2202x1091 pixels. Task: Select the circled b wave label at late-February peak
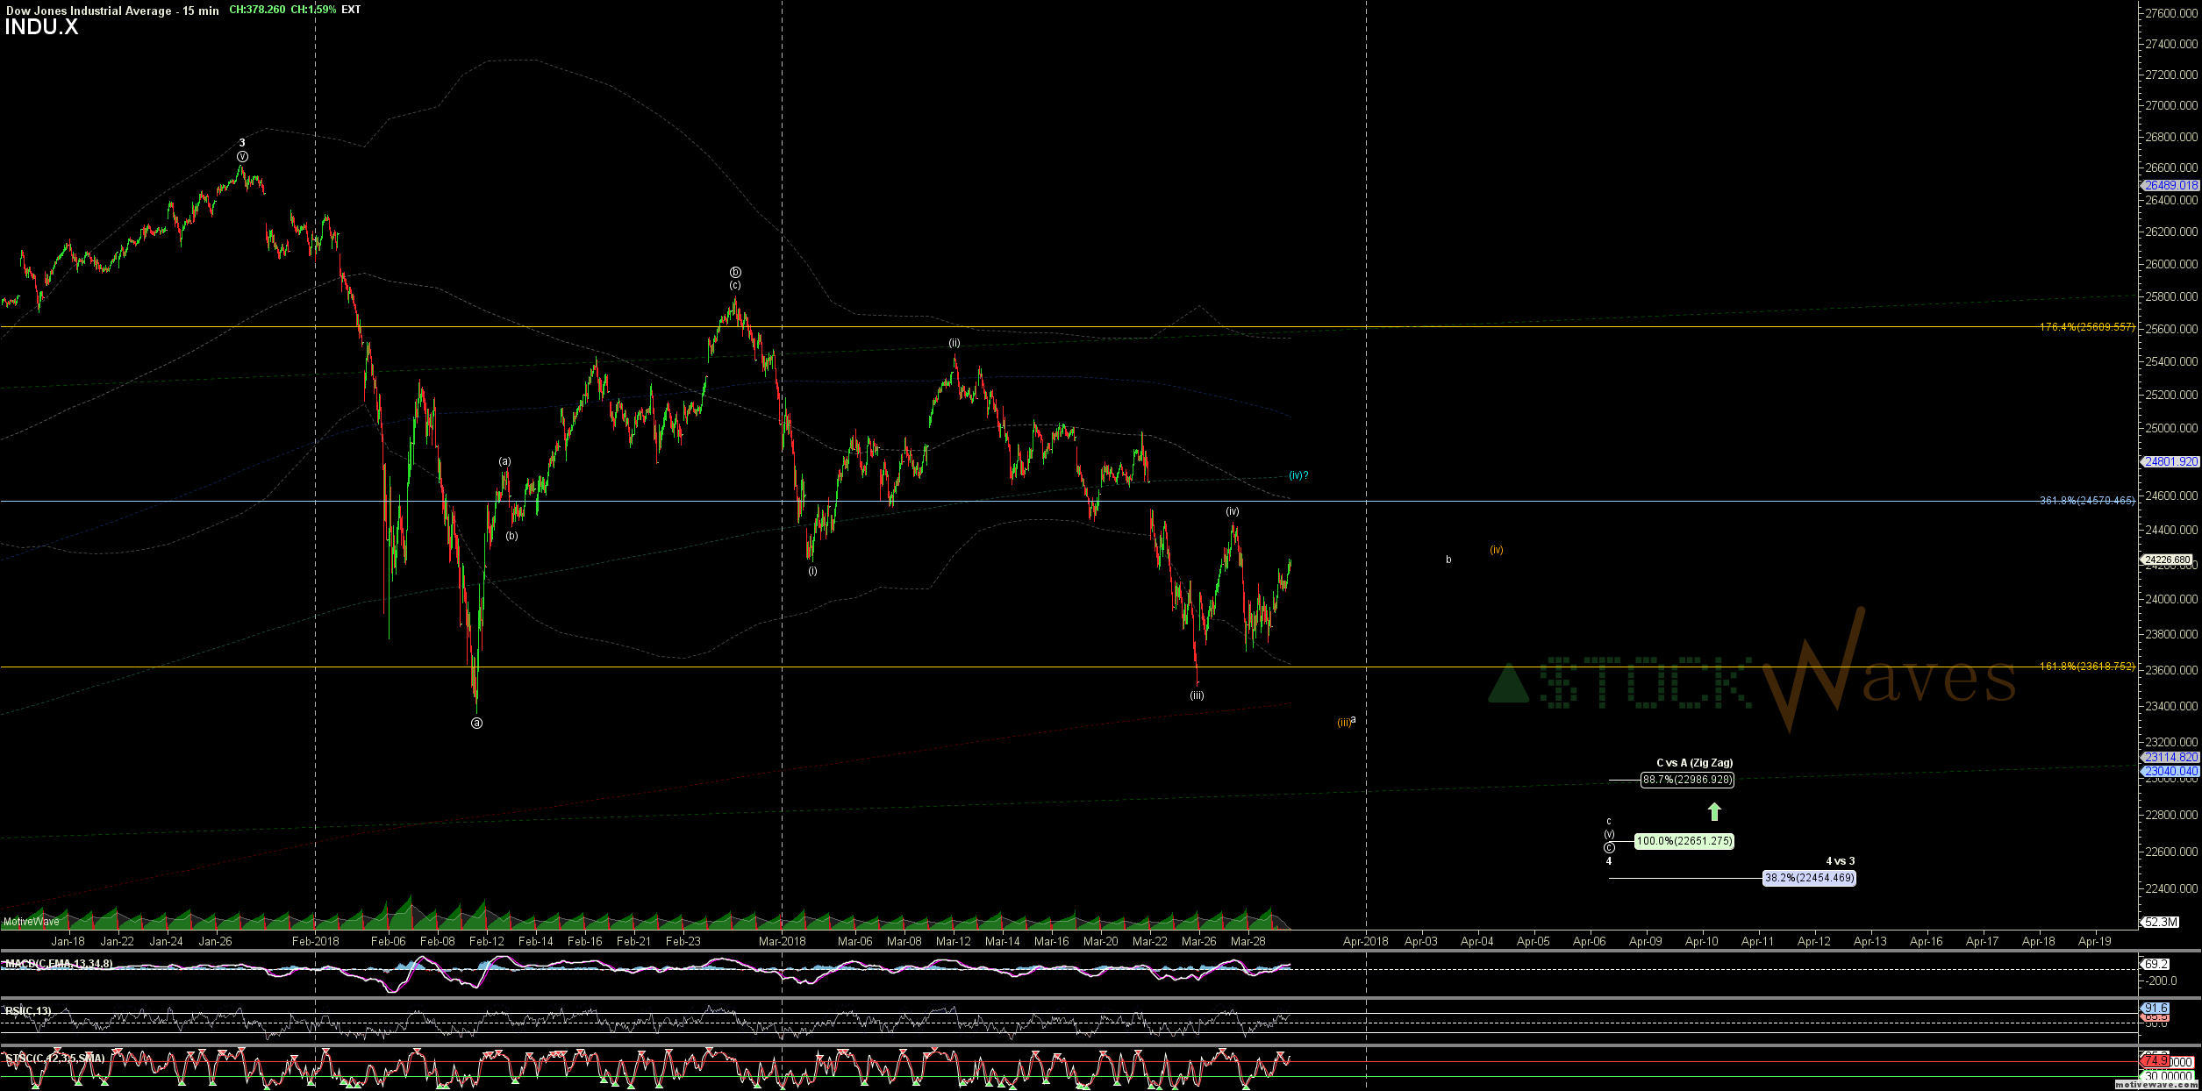(x=735, y=272)
